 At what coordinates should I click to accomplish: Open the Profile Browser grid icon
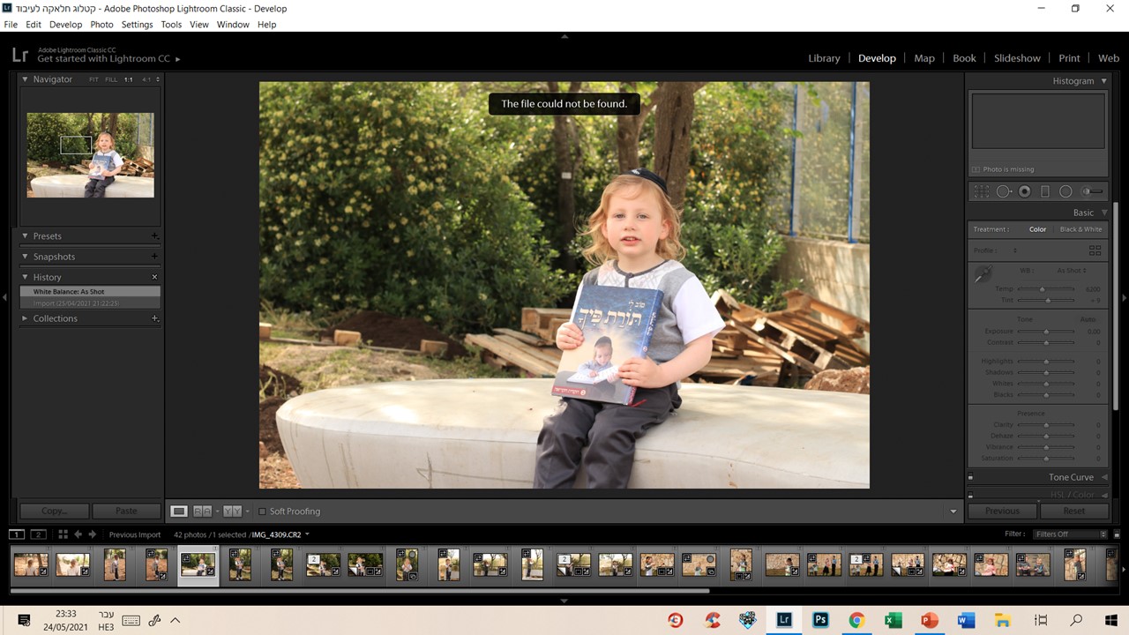coord(1095,250)
